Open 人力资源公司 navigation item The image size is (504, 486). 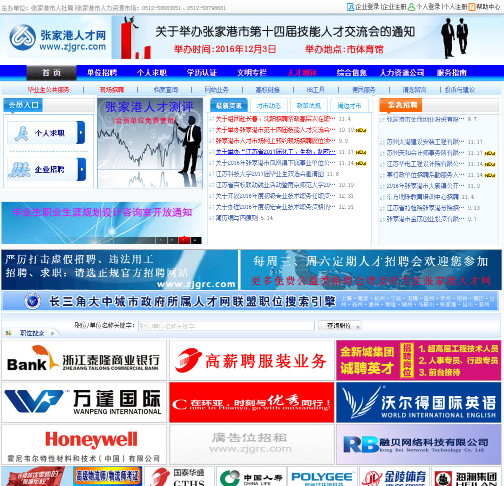(x=402, y=73)
